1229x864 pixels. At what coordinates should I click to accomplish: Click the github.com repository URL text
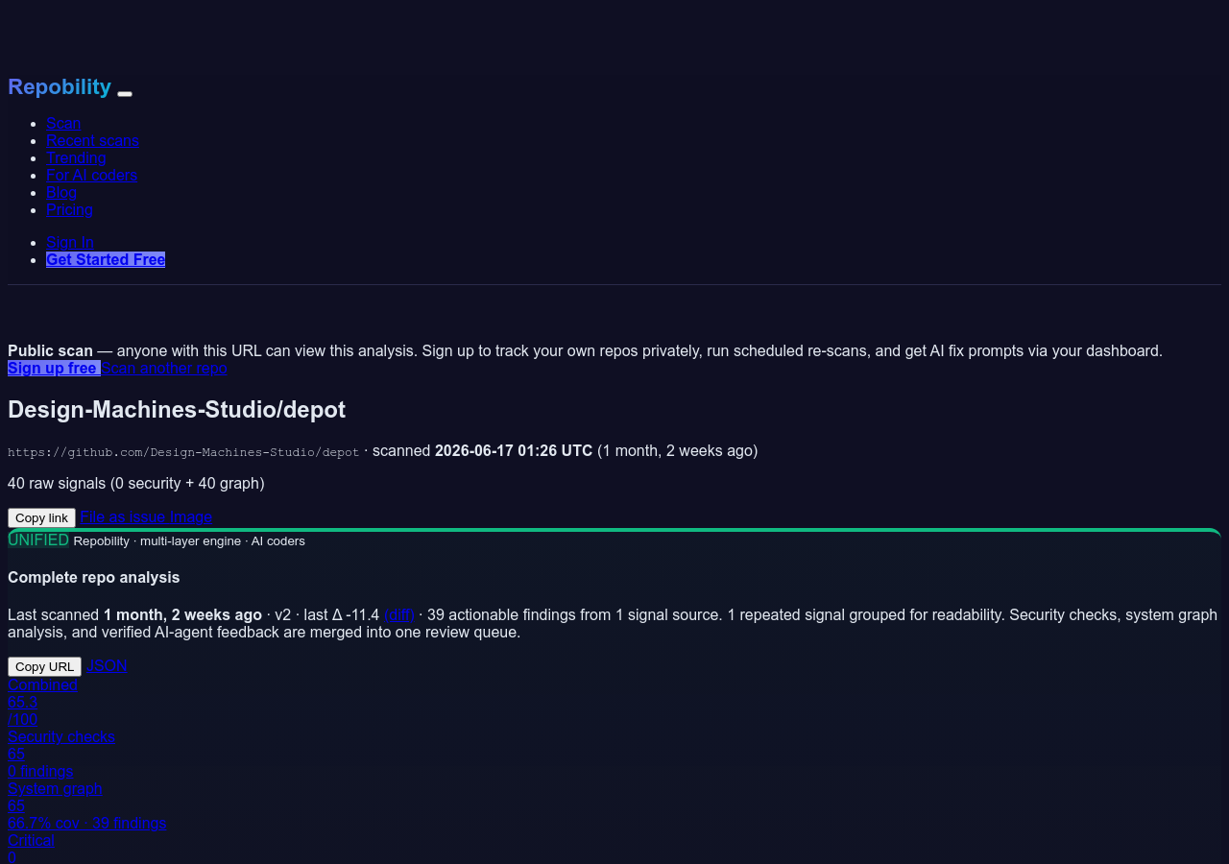click(183, 452)
